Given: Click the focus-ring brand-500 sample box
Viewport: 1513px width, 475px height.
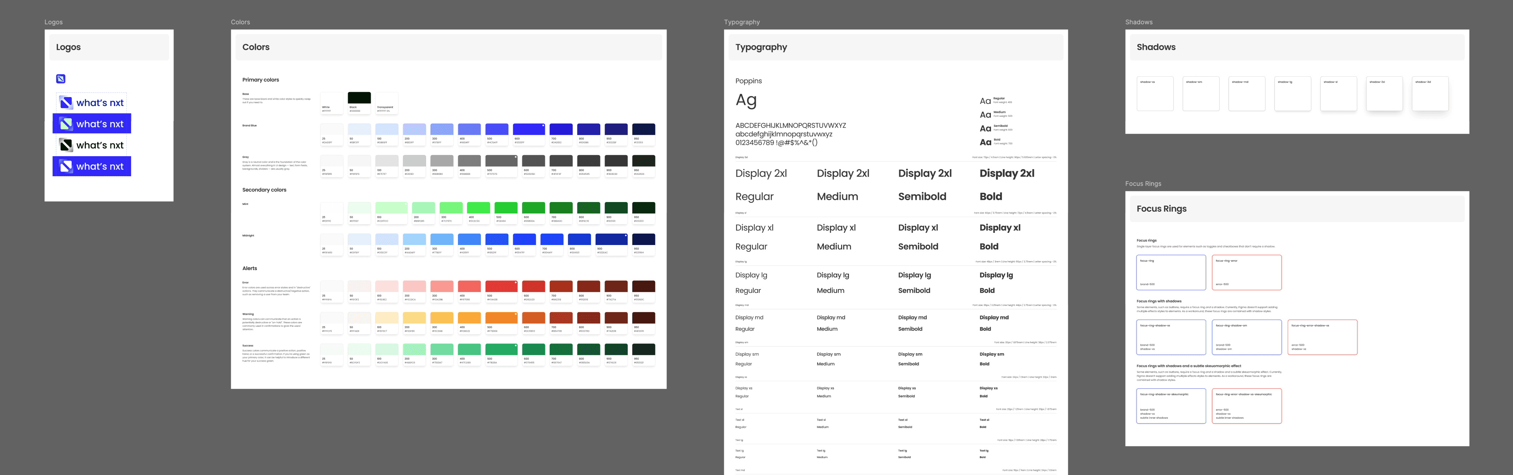Looking at the screenshot, I should click(x=1171, y=272).
